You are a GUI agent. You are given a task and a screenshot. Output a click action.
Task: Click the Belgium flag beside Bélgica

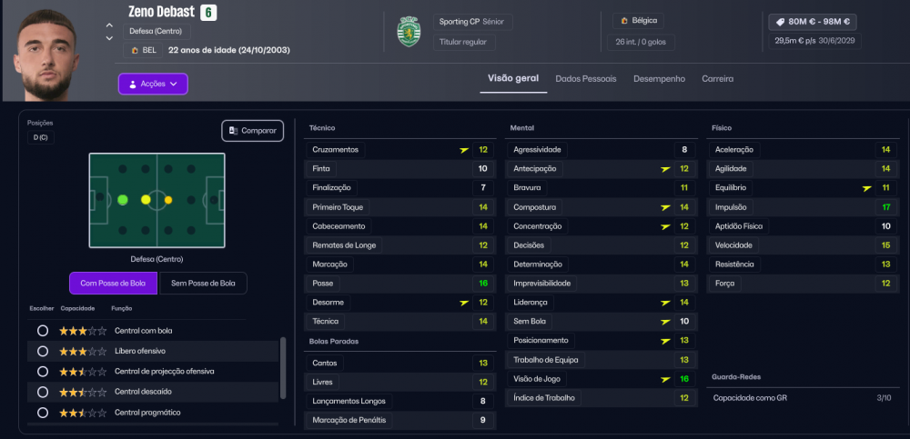pos(624,20)
